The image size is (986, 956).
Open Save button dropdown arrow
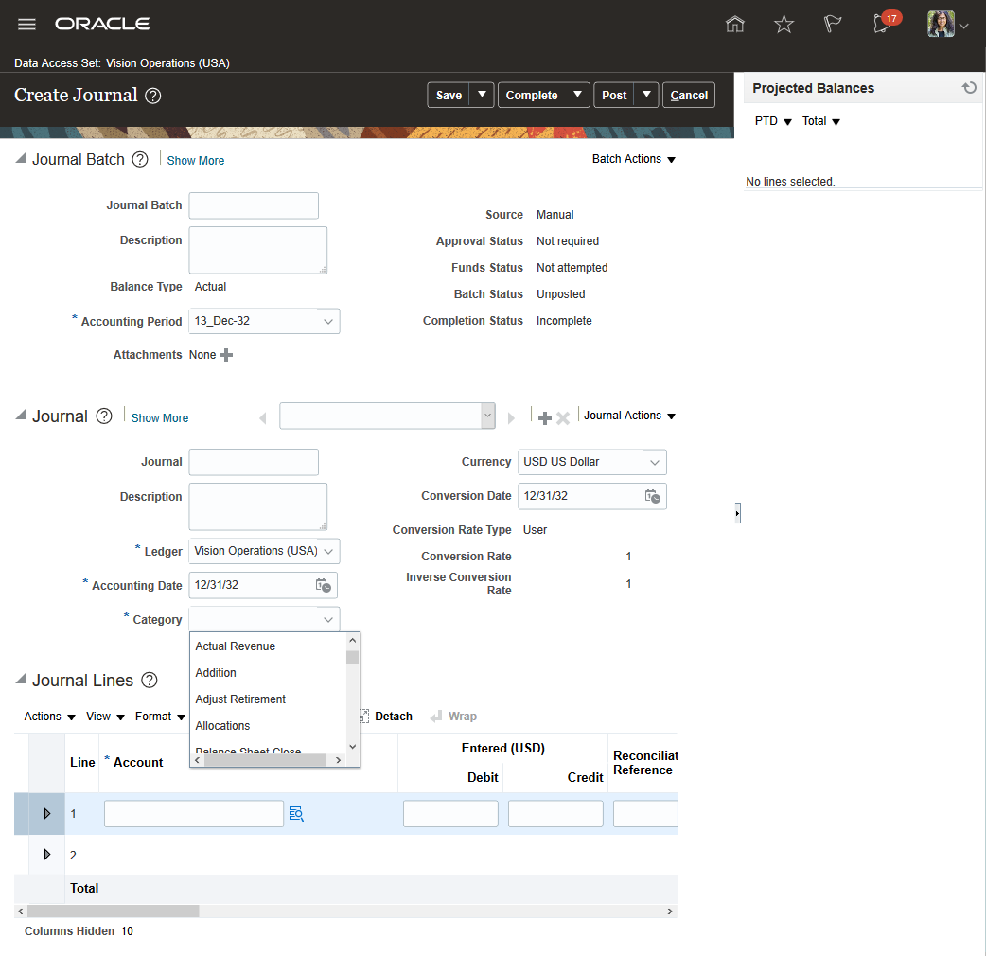click(482, 95)
